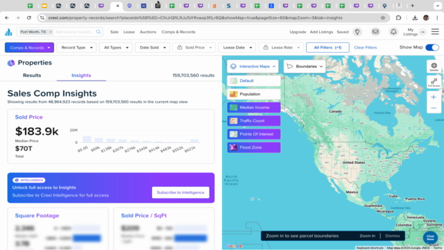This screenshot has height=250, width=444.
Task: Open the browser extensions puzzle icon
Action: pyautogui.click(x=398, y=18)
